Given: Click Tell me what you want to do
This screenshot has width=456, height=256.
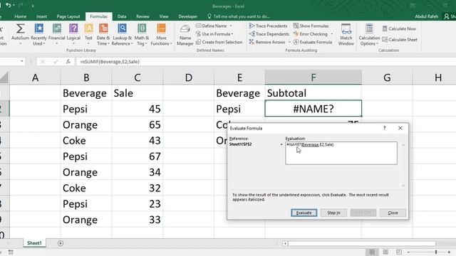Looking at the screenshot, I should click(x=239, y=16).
